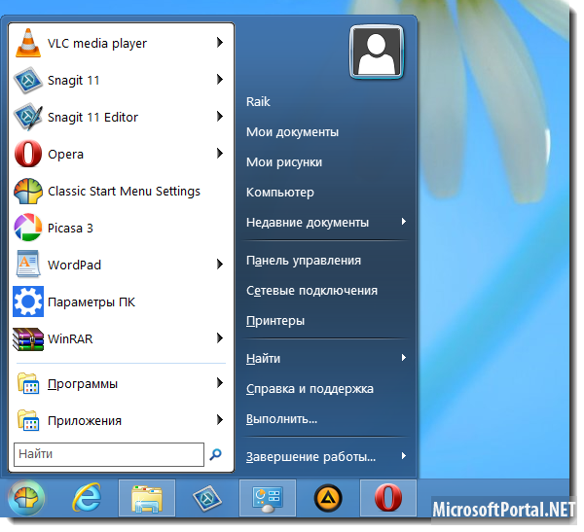The width and height of the screenshot is (584, 532).
Task: Expand the right-column Найти submenu arrow
Action: [x=403, y=358]
